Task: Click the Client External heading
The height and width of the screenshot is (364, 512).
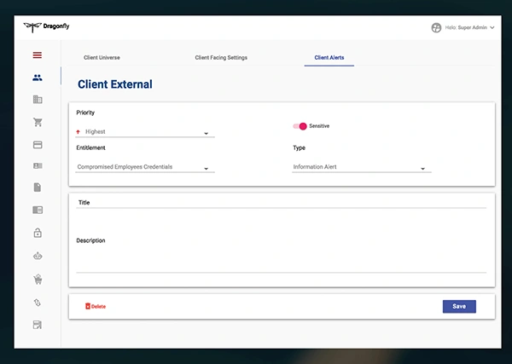Action: tap(115, 84)
